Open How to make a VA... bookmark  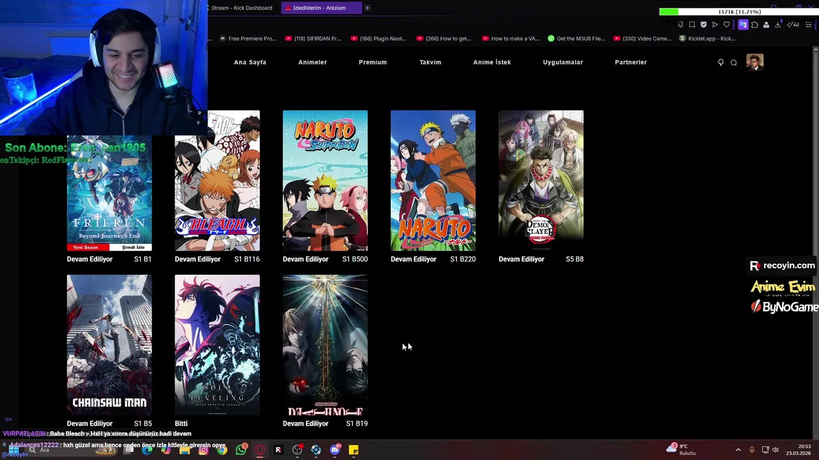[x=511, y=38]
